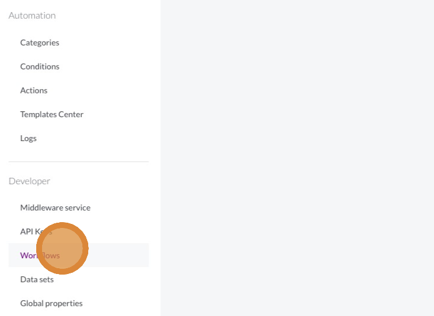The width and height of the screenshot is (434, 316).
Task: Select the highlighted Workflows item
Action: click(x=79, y=255)
